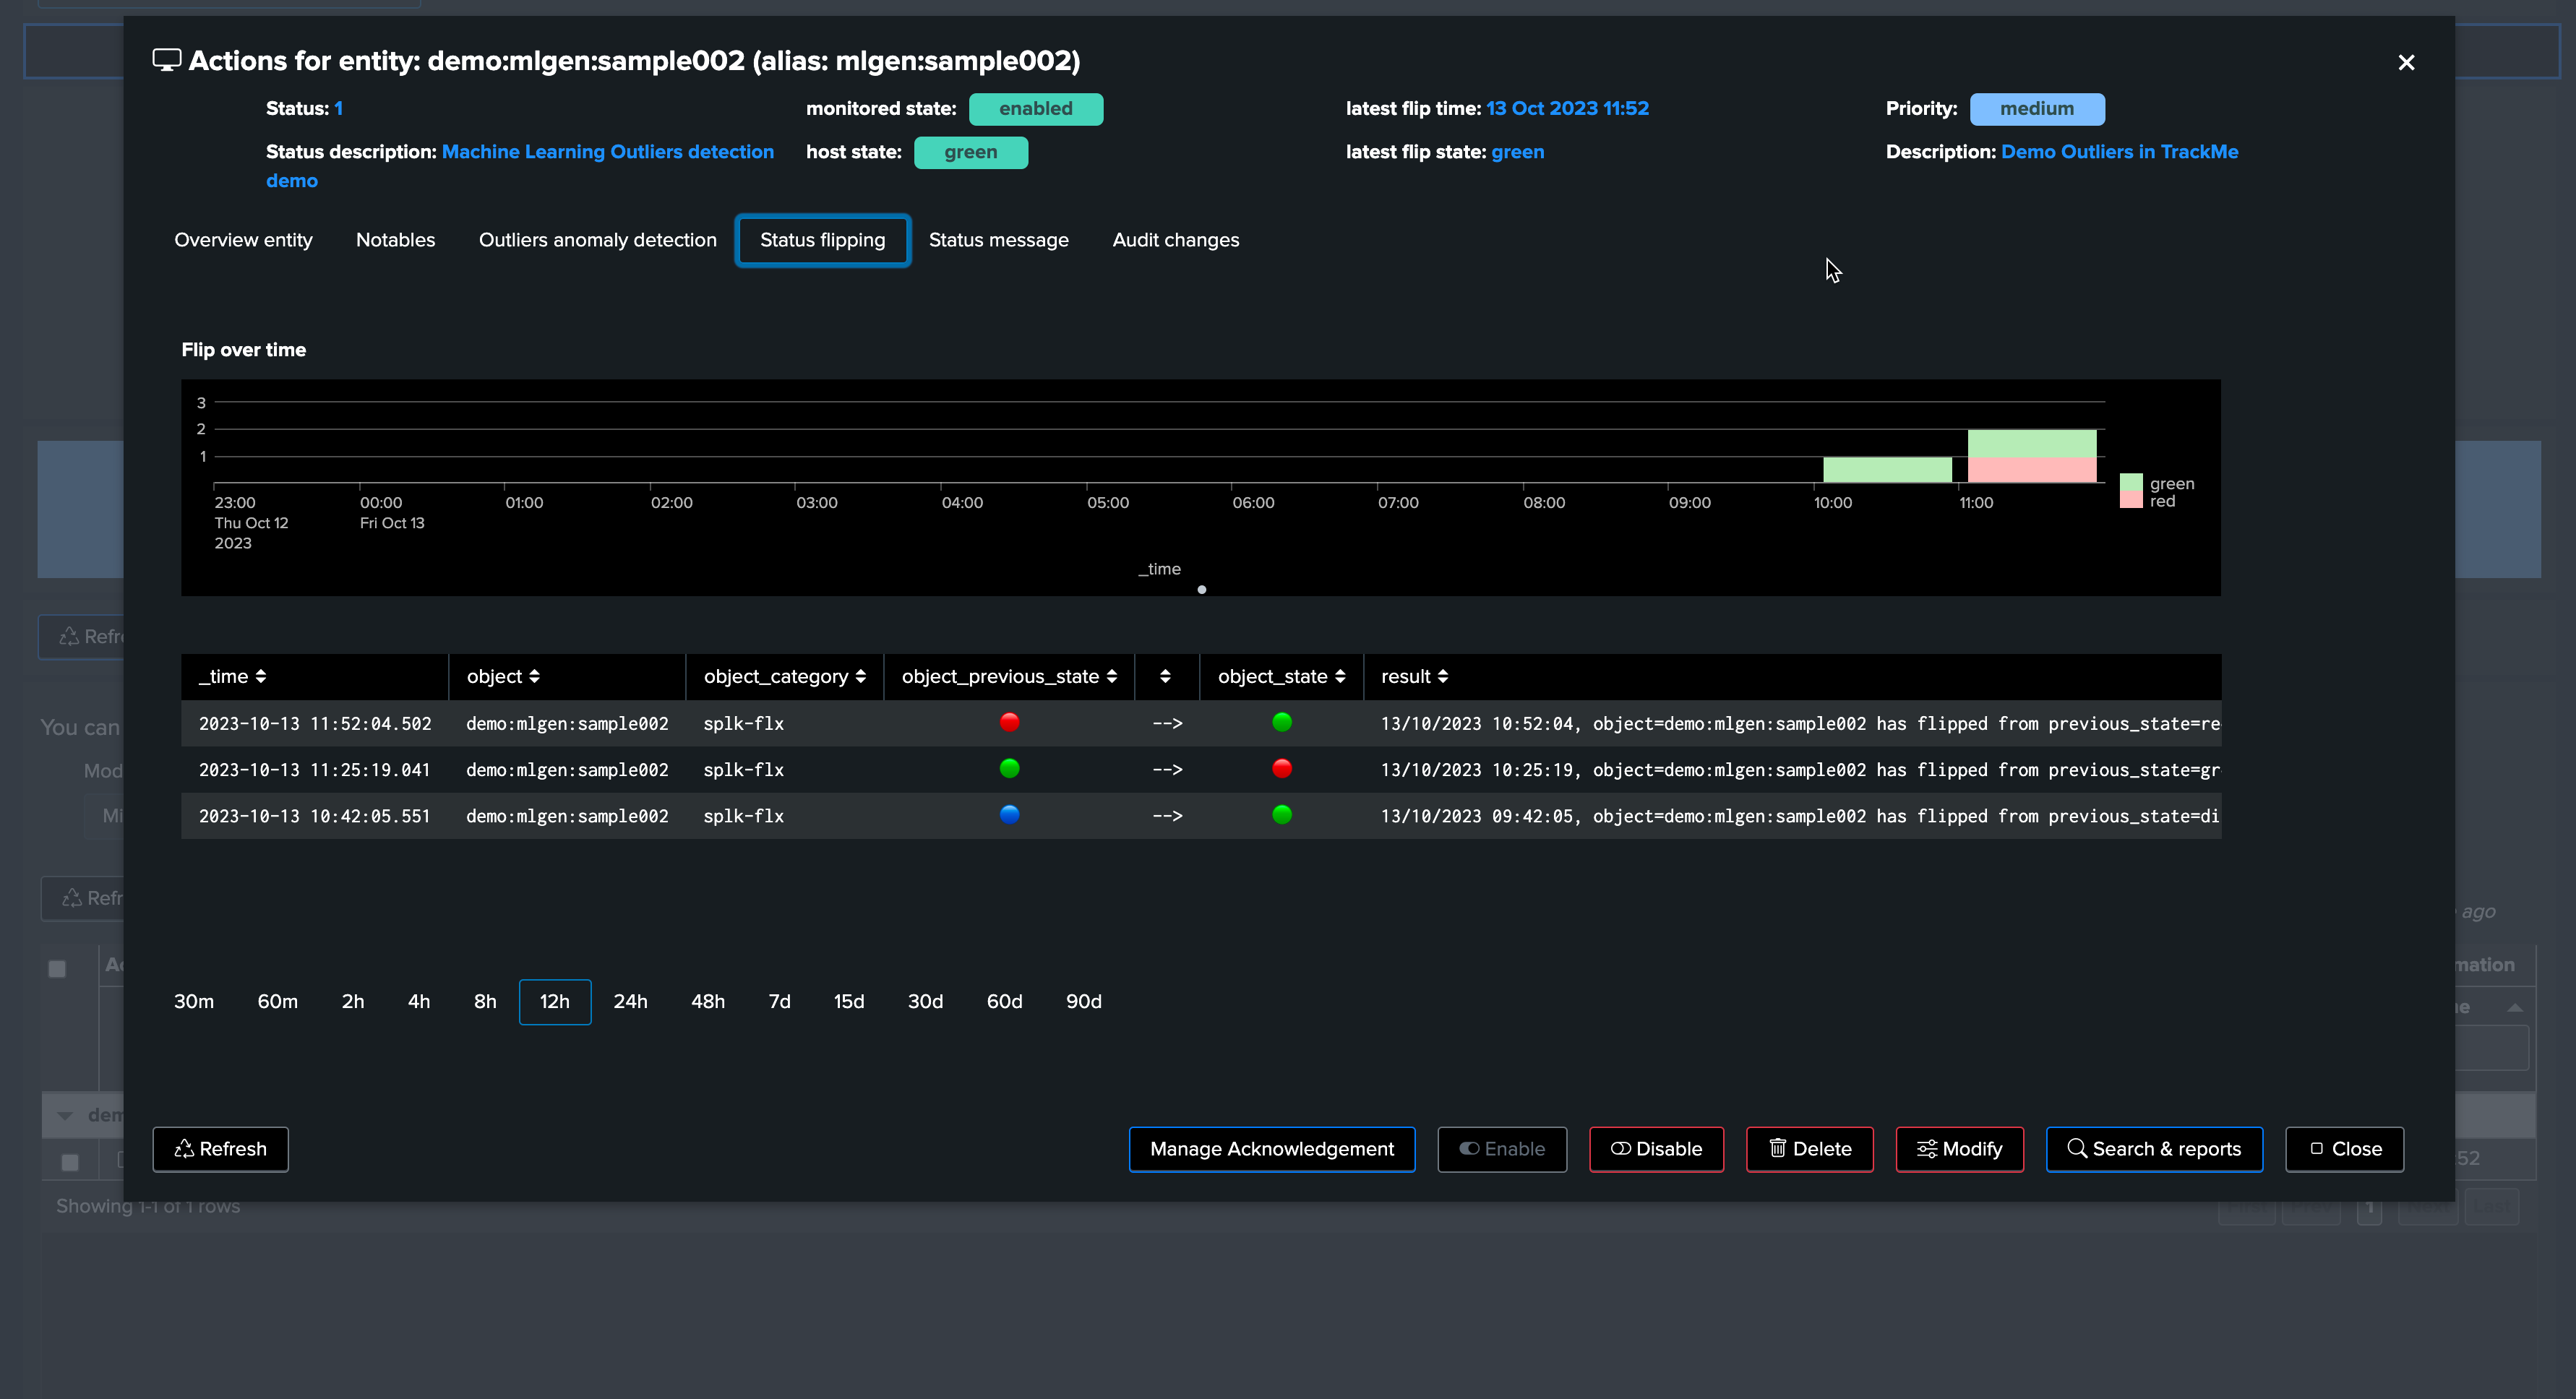Click the Modify sliders button
The image size is (2576, 1399).
(x=1959, y=1149)
